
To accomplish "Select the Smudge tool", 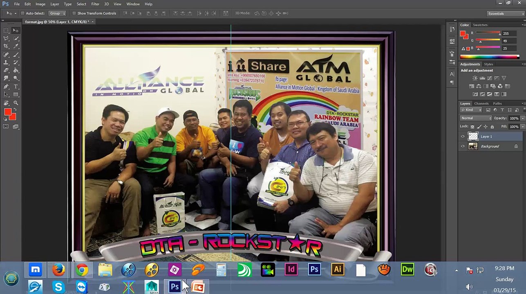I will [6, 78].
